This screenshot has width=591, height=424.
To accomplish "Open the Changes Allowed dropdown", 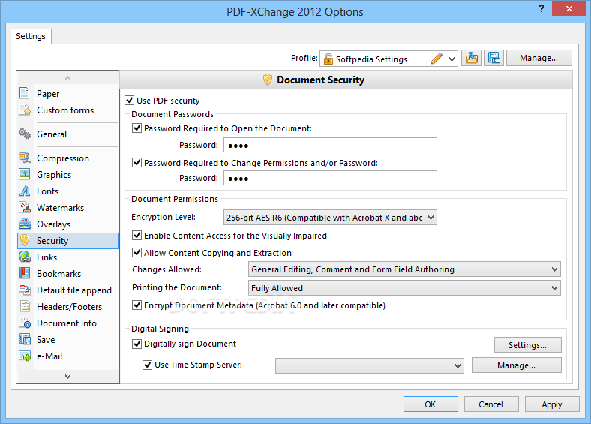I will (x=404, y=269).
